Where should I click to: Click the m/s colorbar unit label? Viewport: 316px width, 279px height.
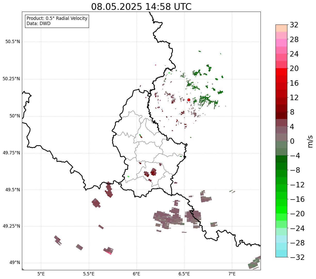pos(310,141)
